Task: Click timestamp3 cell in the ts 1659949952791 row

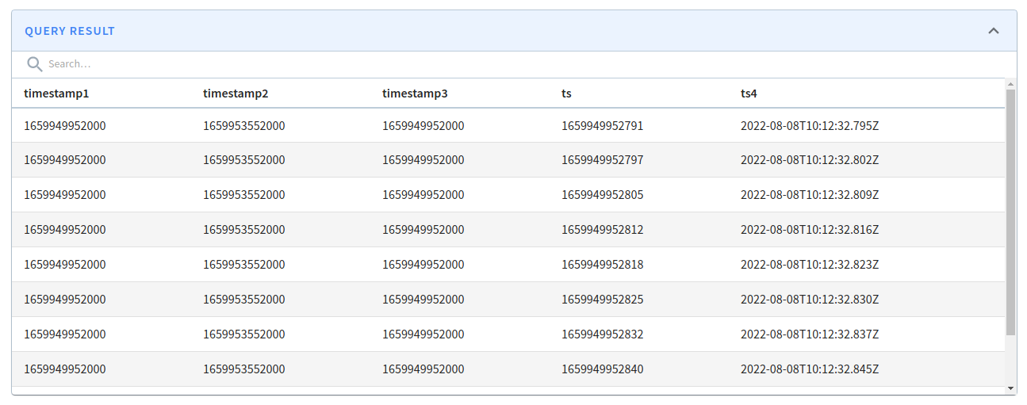Action: point(423,125)
